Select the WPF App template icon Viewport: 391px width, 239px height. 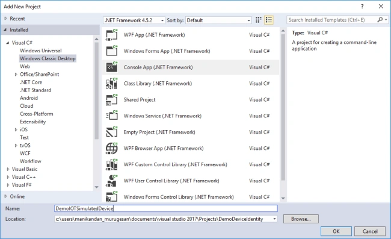click(x=111, y=35)
